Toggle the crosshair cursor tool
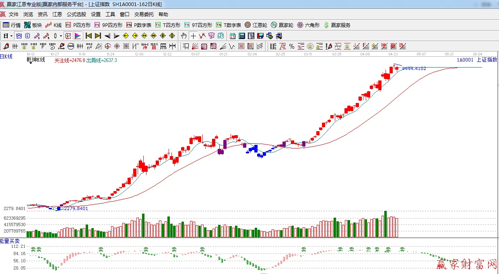 click(x=193, y=36)
